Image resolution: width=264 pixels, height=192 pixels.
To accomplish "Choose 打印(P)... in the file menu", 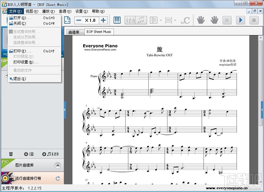I will point(34,51).
